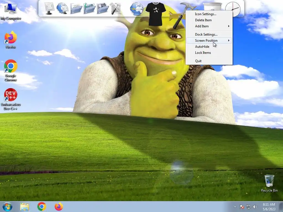
Task: Open the white trash bin icon in the dock
Action: tap(213, 7)
